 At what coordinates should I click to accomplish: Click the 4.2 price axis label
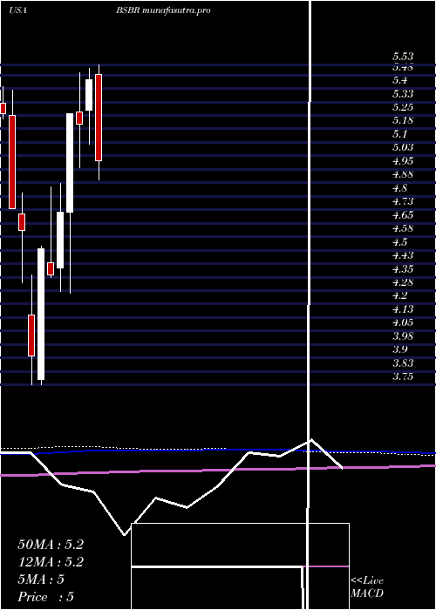[399, 295]
